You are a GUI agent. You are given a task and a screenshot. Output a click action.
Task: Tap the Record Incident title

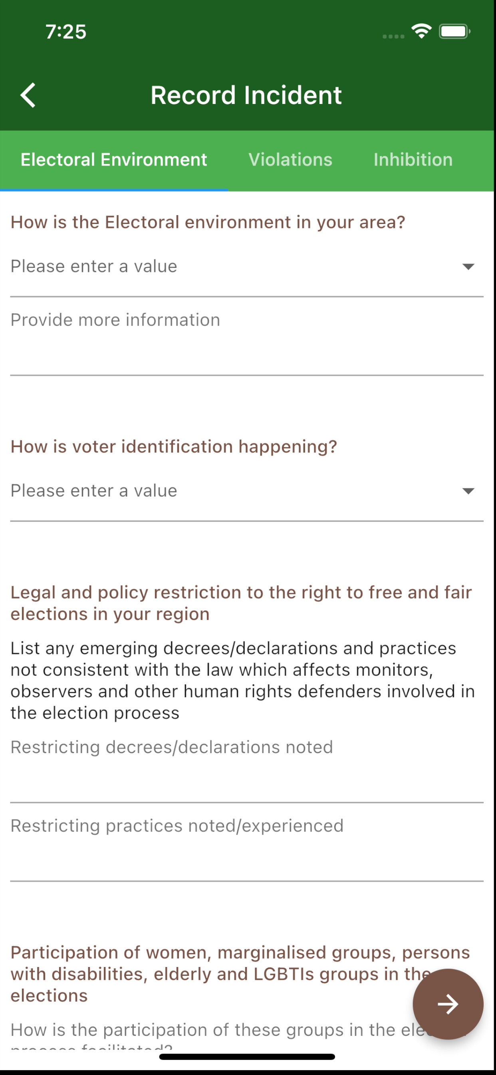tap(246, 95)
